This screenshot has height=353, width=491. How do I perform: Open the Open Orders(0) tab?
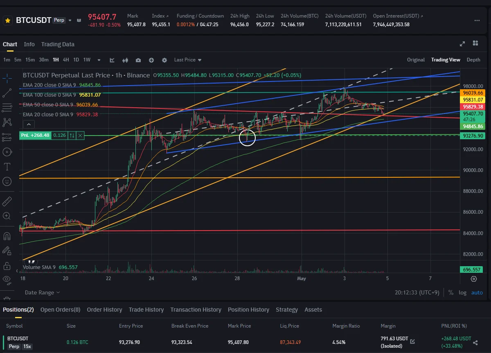60,310
